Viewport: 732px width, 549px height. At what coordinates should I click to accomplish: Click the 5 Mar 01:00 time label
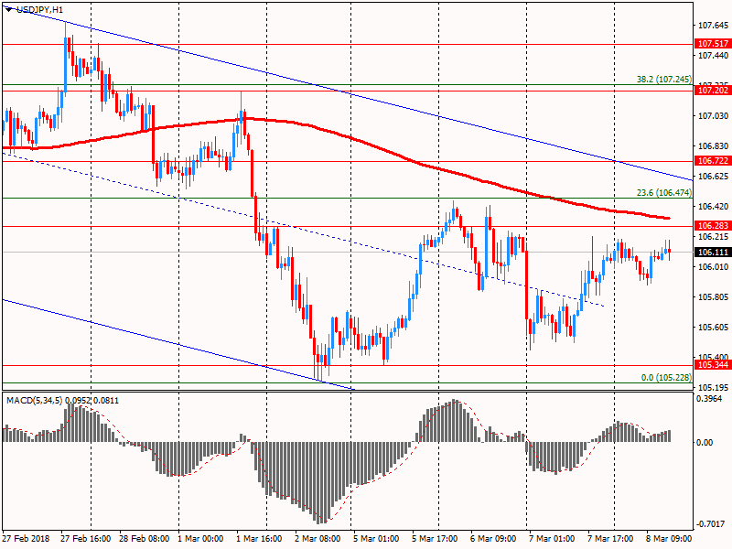coord(376,538)
